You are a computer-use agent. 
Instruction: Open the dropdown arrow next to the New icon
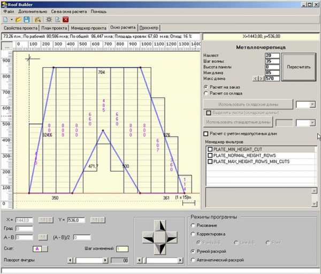11,19
